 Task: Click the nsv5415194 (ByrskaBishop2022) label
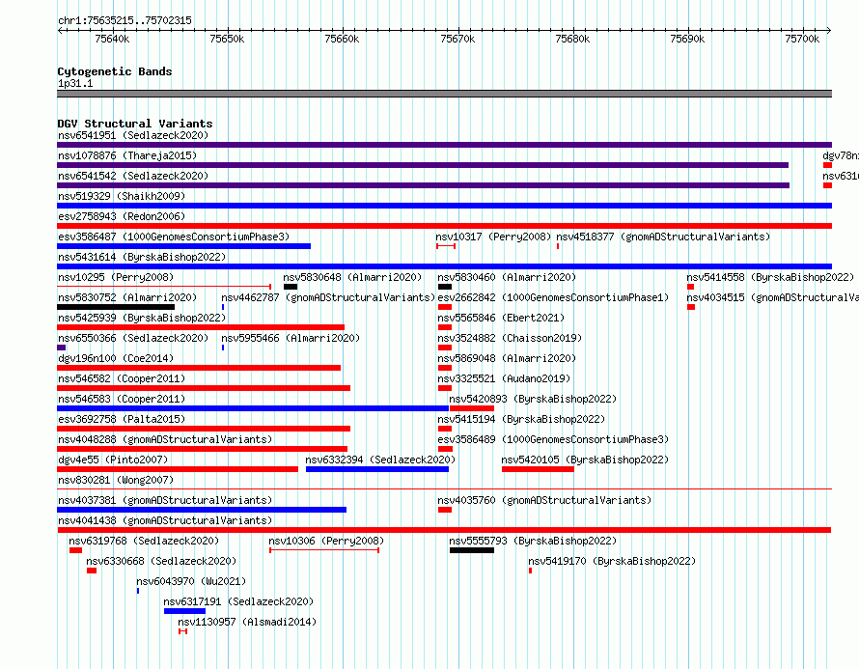521,419
